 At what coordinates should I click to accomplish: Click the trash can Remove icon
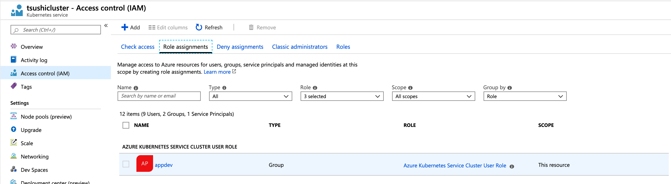tap(251, 27)
